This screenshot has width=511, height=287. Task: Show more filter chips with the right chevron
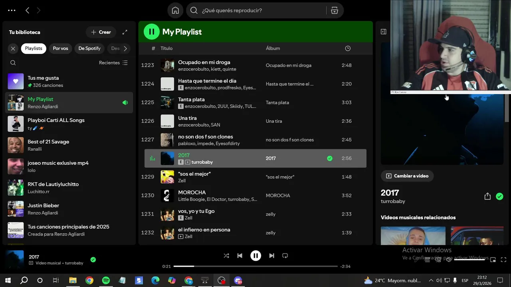(x=125, y=48)
